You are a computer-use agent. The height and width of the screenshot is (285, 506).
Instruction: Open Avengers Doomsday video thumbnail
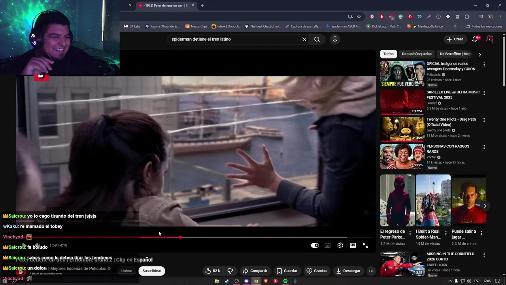tap(402, 74)
